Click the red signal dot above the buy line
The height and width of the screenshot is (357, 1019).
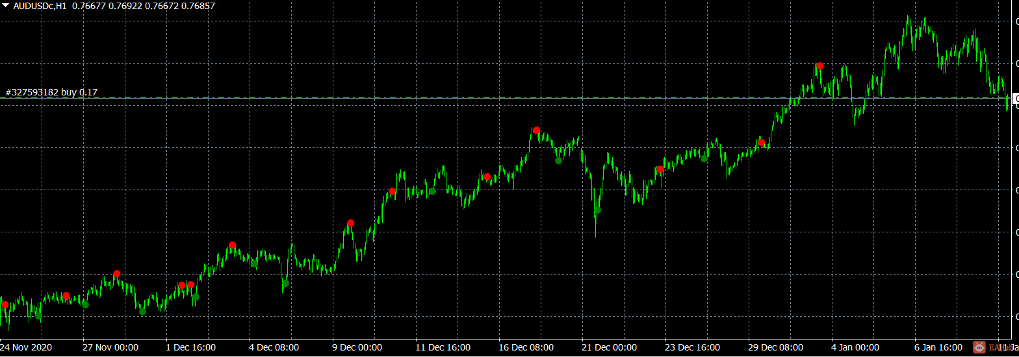coord(820,66)
